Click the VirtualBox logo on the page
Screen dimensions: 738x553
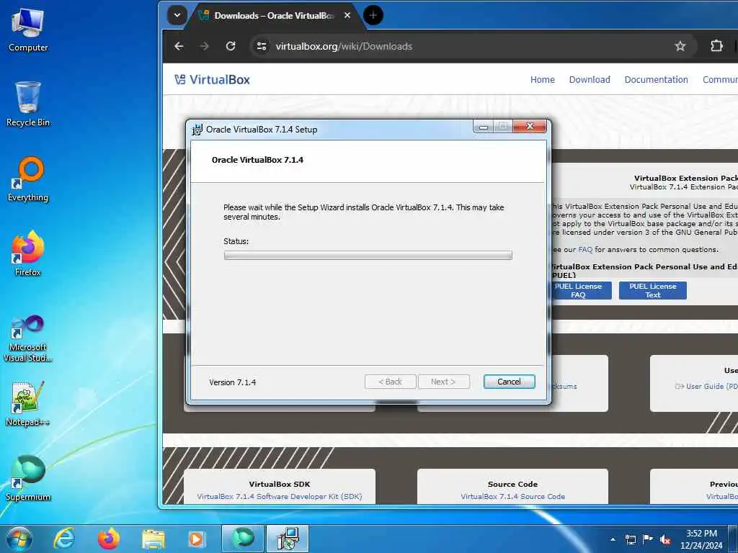tap(213, 79)
